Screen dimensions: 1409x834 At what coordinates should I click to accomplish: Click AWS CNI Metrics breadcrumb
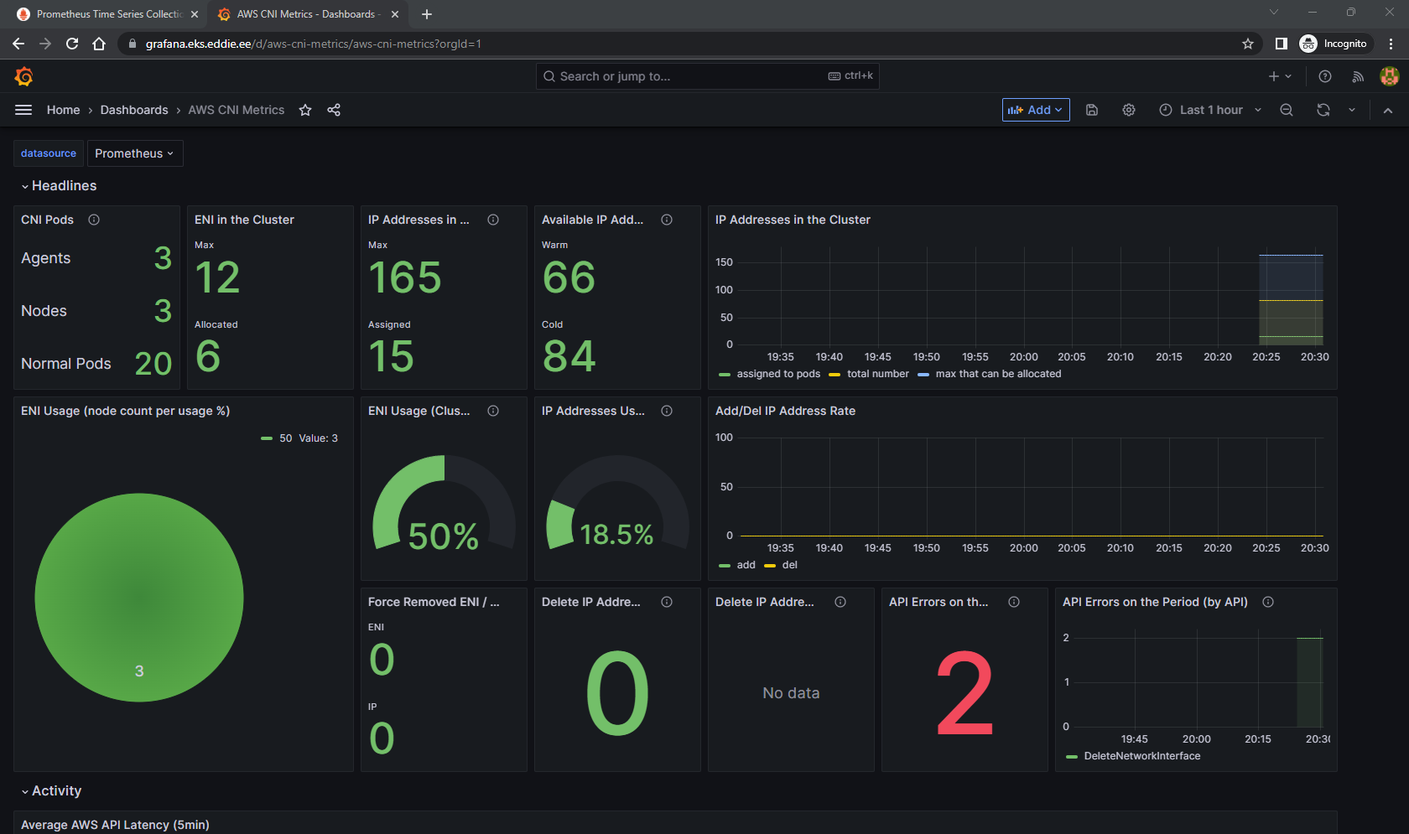237,110
